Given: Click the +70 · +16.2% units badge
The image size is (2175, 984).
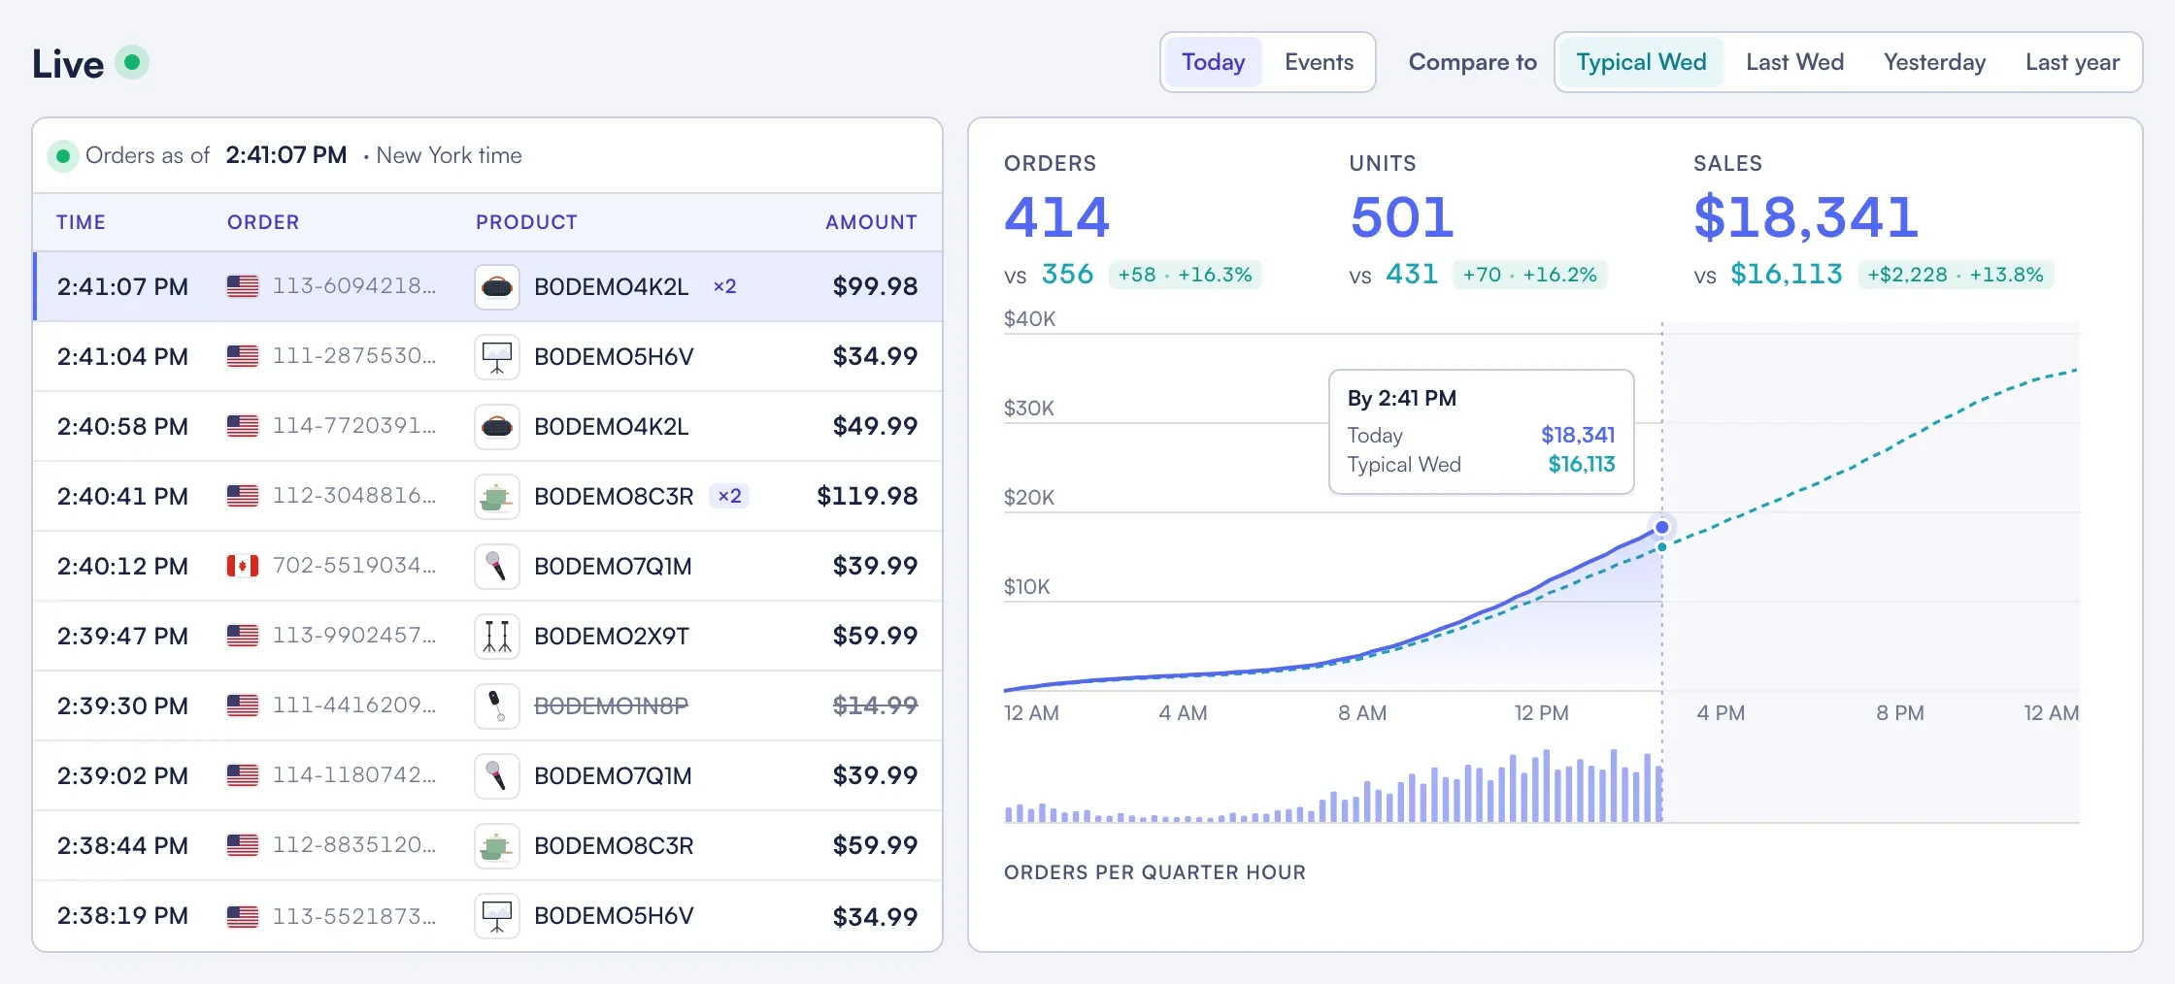Looking at the screenshot, I should [x=1529, y=275].
